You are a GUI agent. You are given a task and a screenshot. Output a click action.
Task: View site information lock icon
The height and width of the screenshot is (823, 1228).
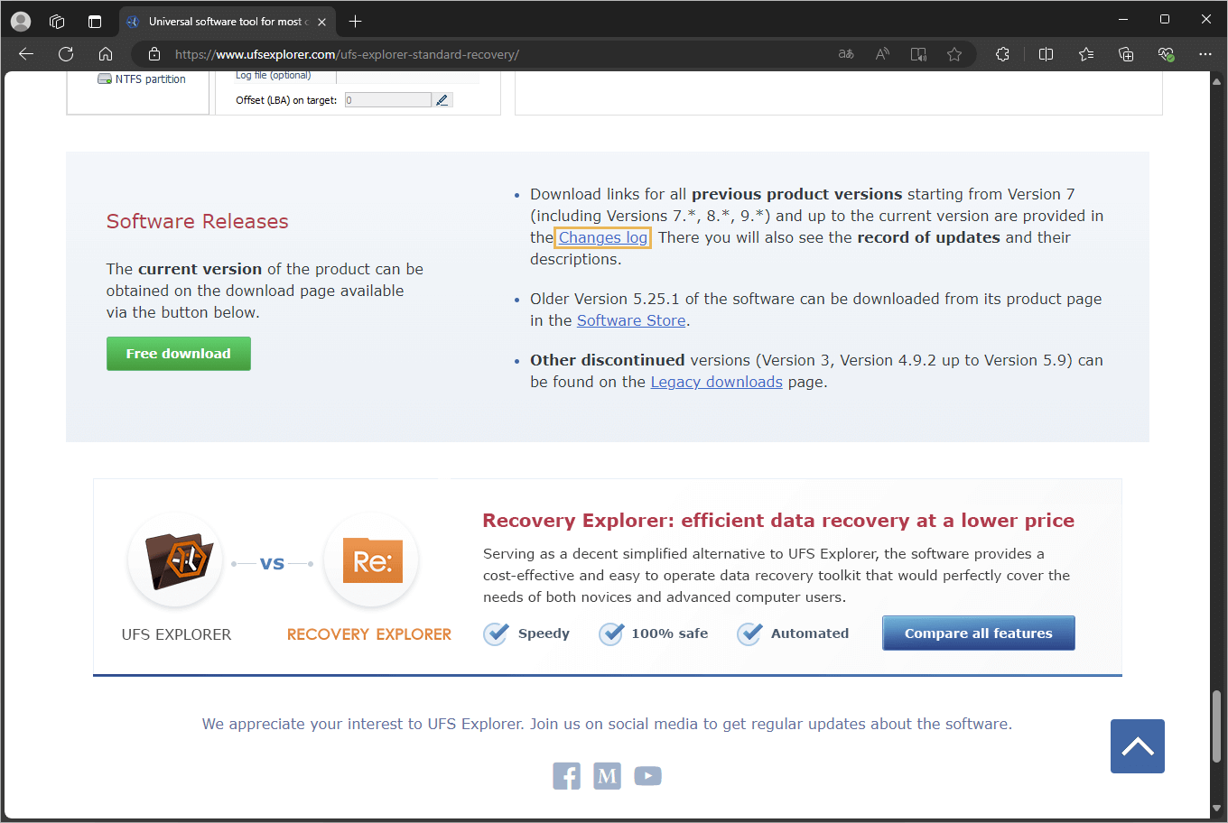(x=154, y=54)
